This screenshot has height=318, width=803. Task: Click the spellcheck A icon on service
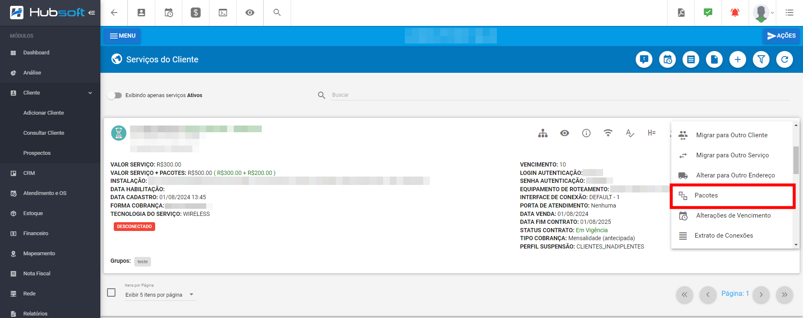630,133
